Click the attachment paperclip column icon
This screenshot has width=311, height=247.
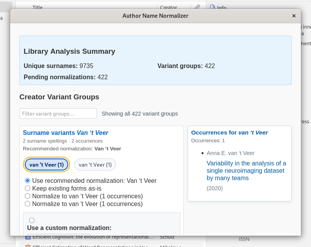197,7
